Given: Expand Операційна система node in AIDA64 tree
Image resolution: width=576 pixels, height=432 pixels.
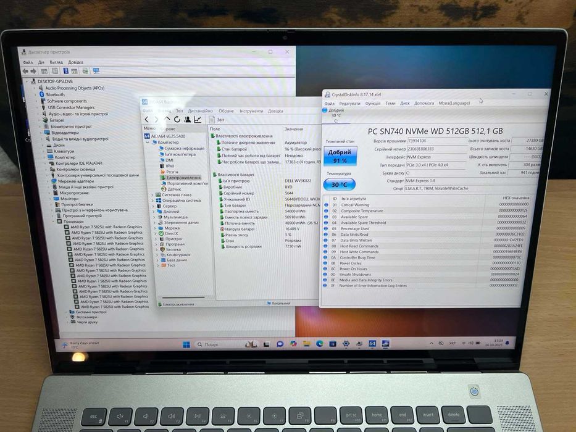Looking at the screenshot, I should tap(153, 201).
